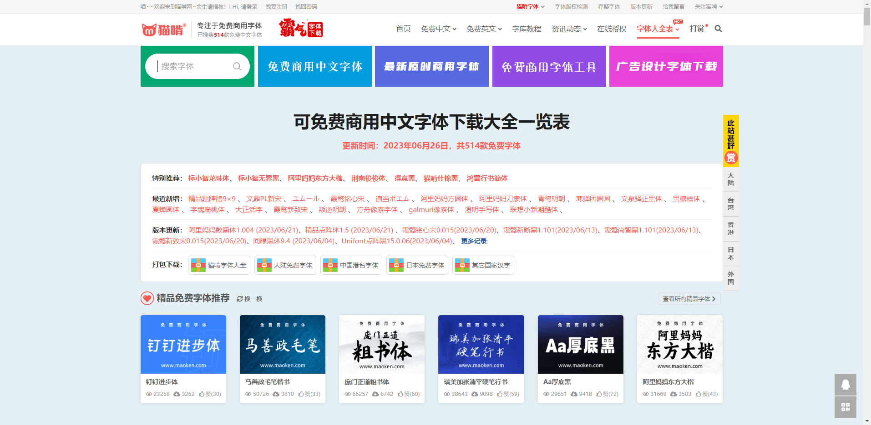Click the 猫啃字体大全 archive download icon
Image resolution: width=871 pixels, height=425 pixels.
pyautogui.click(x=198, y=265)
